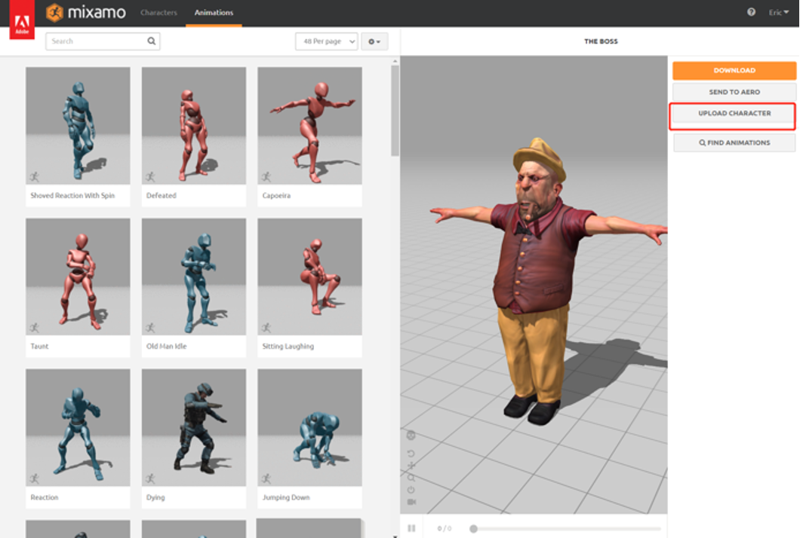Select the Taunt animation thumbnail
Screen dimensions: 800x538
[x=78, y=277]
